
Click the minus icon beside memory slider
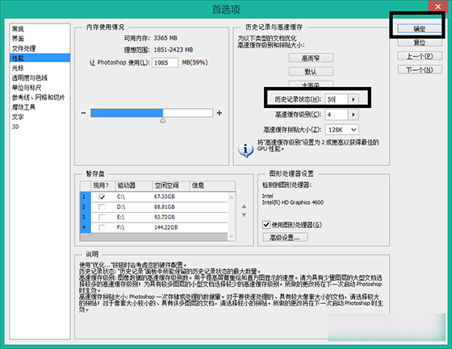click(83, 113)
